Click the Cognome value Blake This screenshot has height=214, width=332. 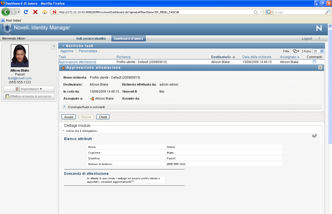(x=224, y=153)
